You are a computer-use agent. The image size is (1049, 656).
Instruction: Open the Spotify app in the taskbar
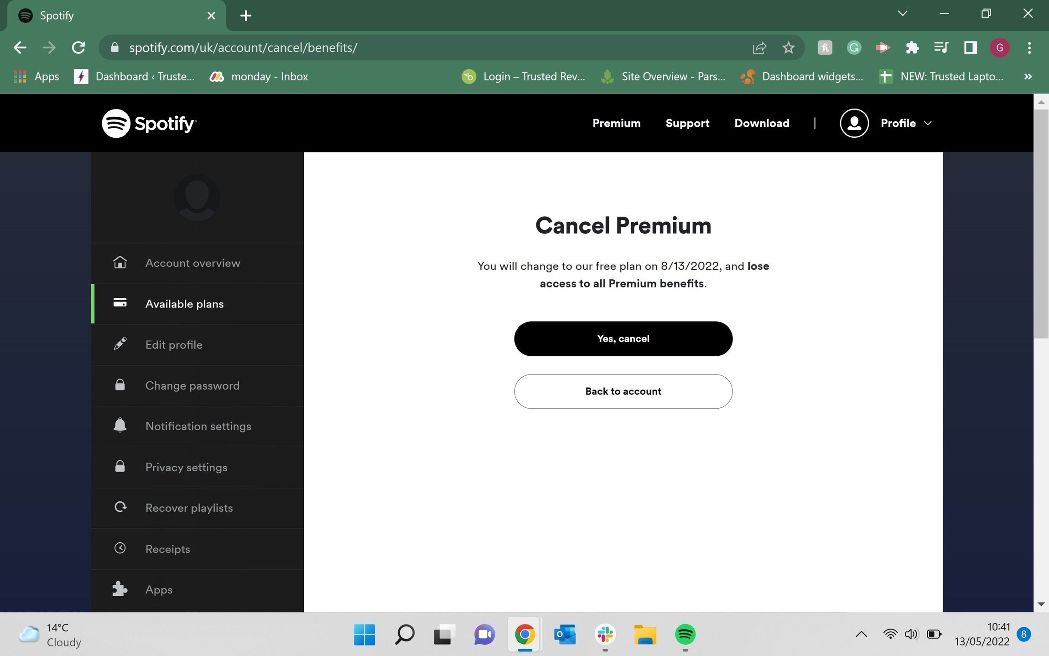pos(685,634)
